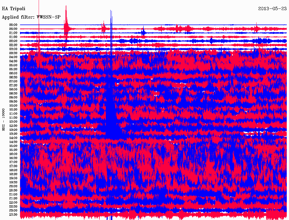Select the 20:00 time label
The height and width of the screenshot is (220, 289).
(13, 186)
